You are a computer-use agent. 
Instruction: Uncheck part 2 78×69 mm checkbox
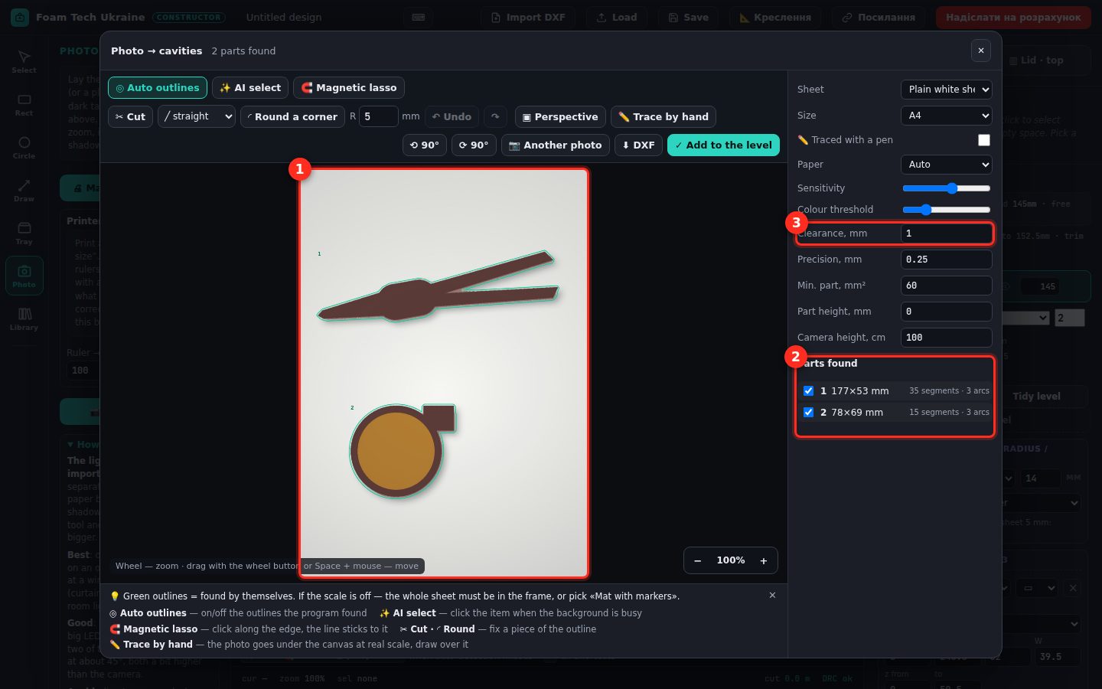click(x=808, y=412)
